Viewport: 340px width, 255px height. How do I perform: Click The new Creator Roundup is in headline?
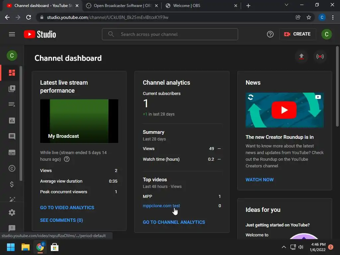(280, 137)
